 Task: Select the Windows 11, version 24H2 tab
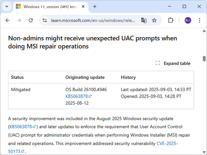(x=51, y=7)
